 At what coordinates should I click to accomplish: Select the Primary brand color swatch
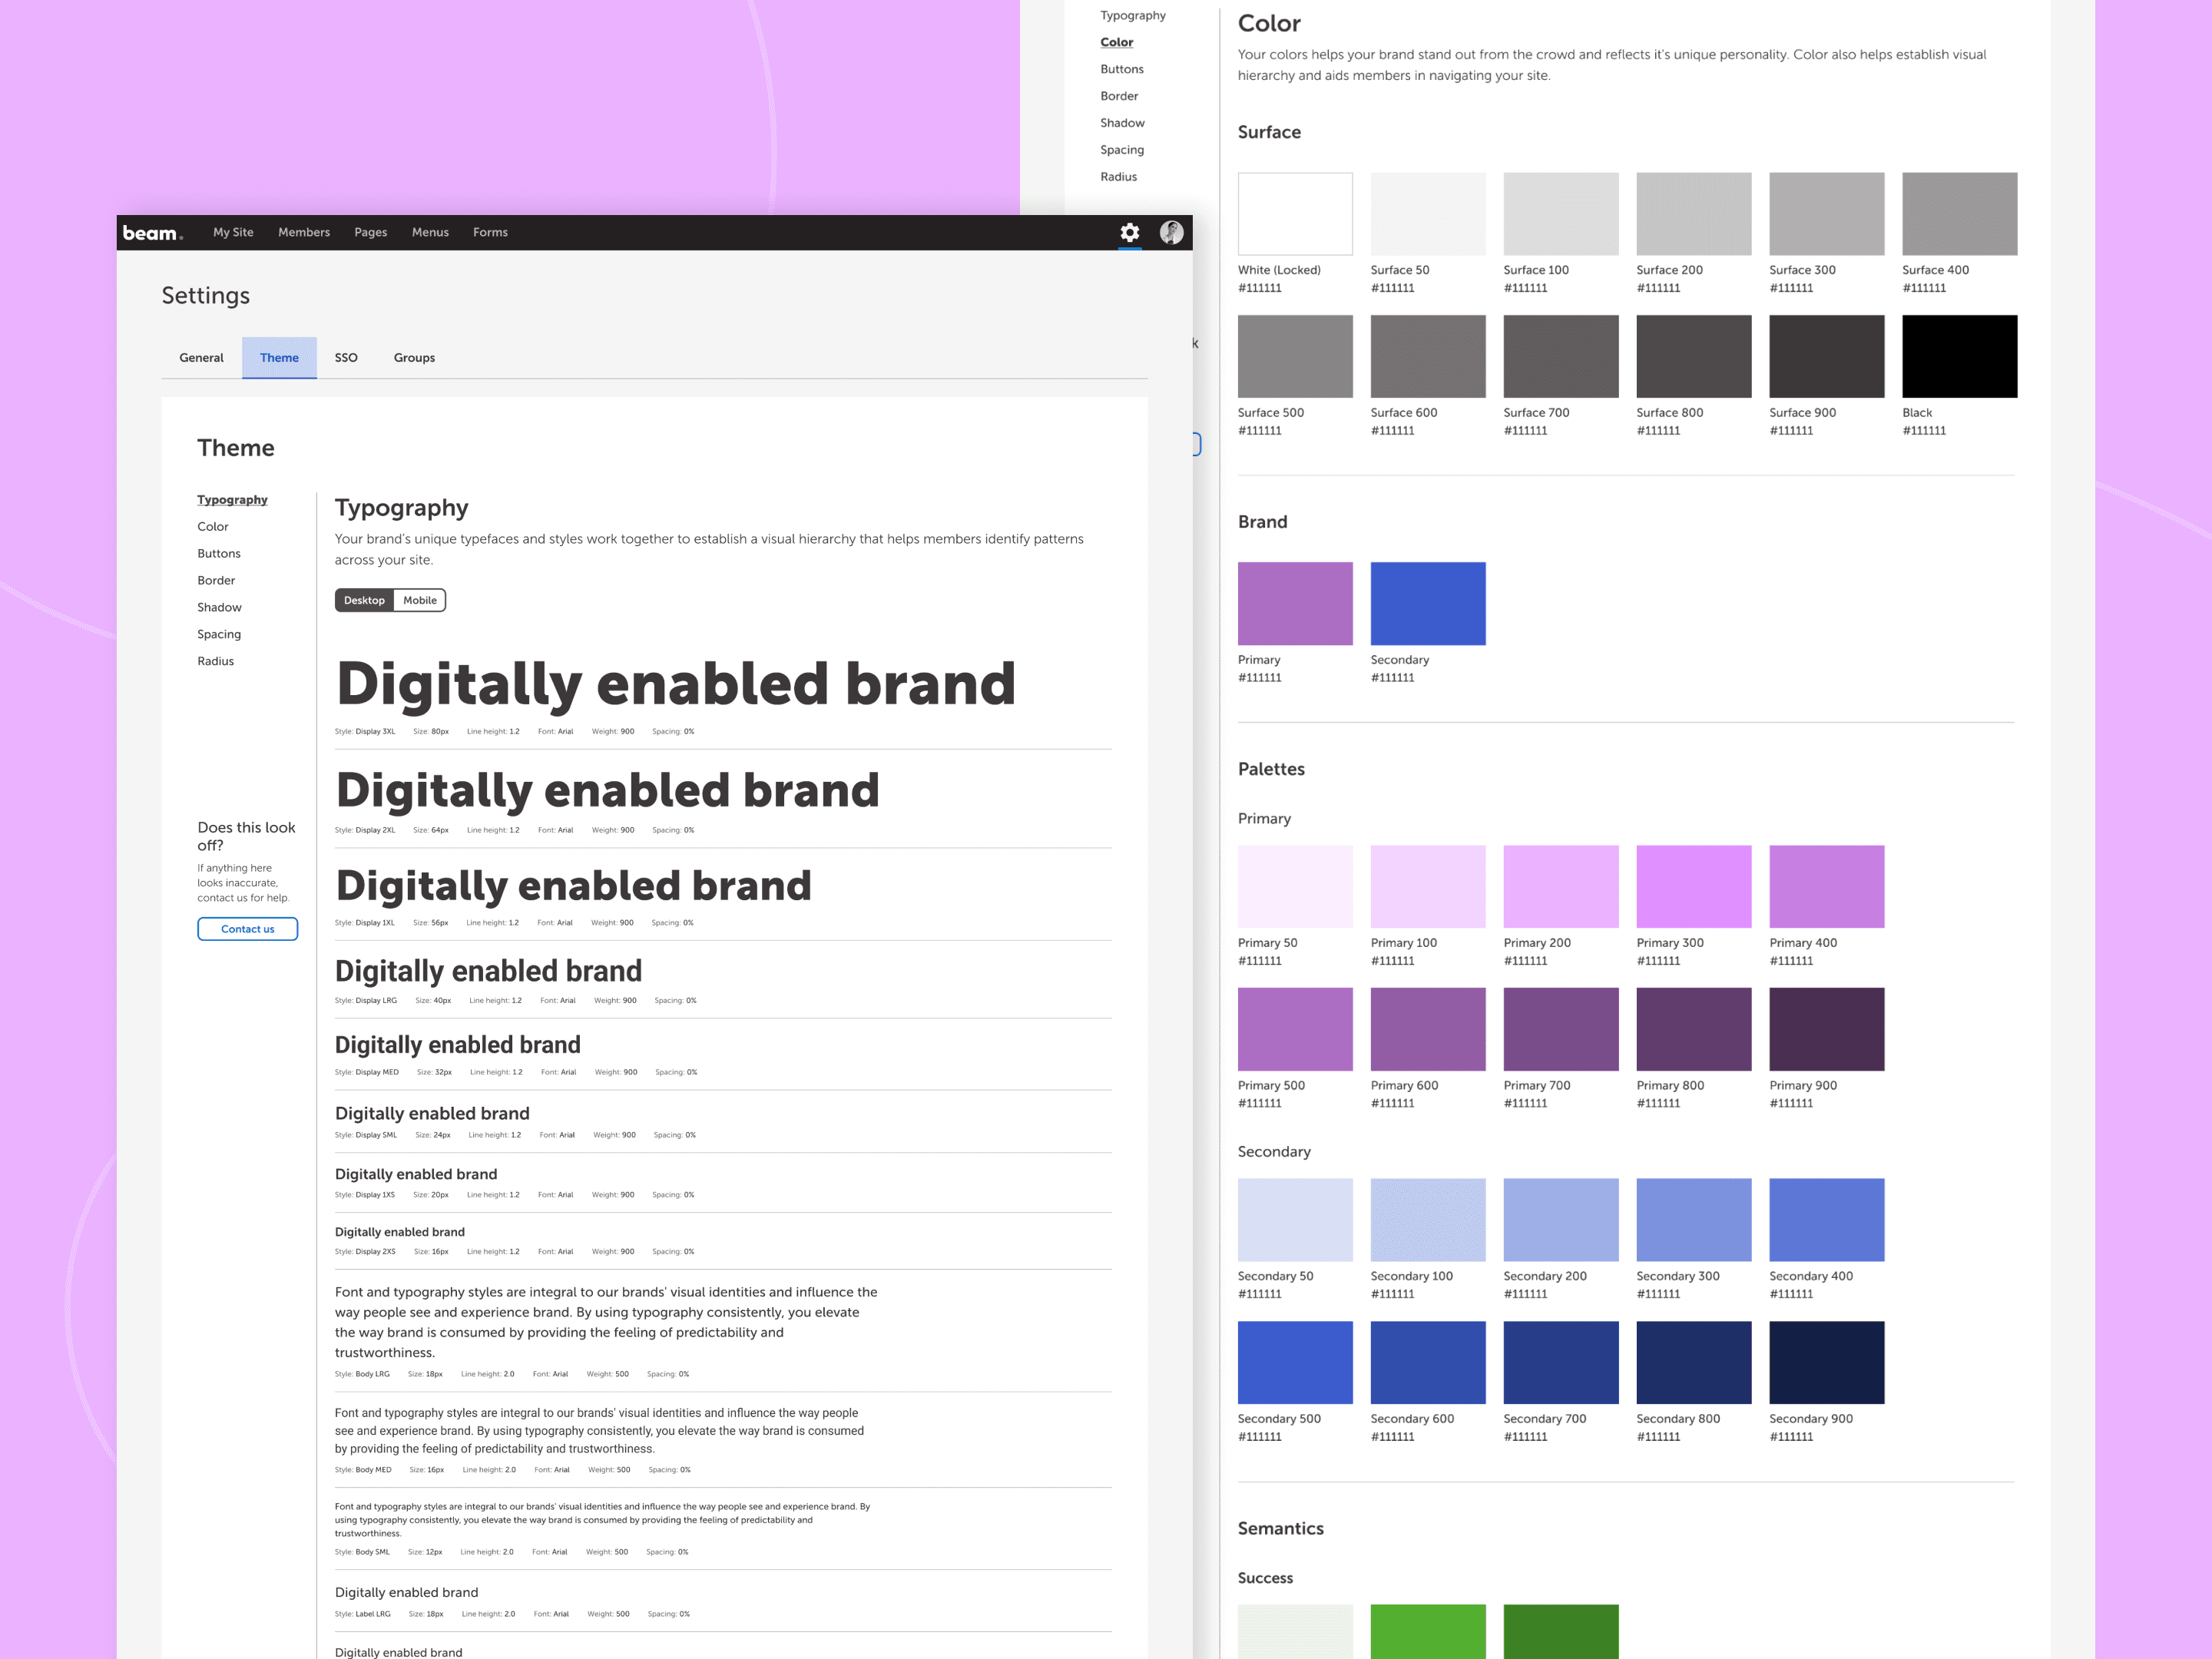click(x=1295, y=603)
